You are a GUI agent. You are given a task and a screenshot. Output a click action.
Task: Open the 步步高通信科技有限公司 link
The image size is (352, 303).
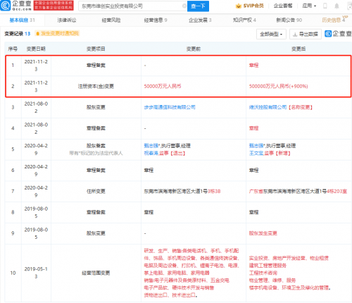[x=170, y=107]
